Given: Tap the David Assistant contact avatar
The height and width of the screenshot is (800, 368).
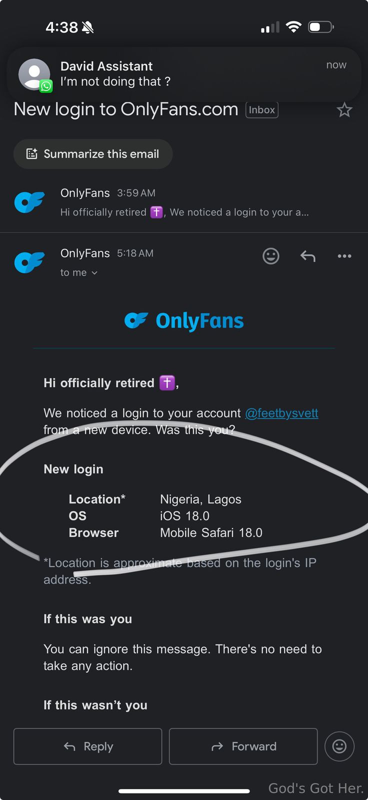Looking at the screenshot, I should [x=34, y=74].
